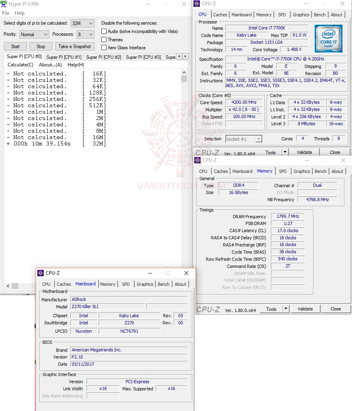
Task: Click the vertical scrollbar in the results area
Action: (184, 78)
